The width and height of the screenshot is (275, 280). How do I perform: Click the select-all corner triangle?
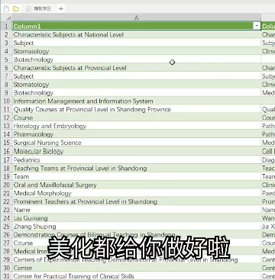click(8, 18)
